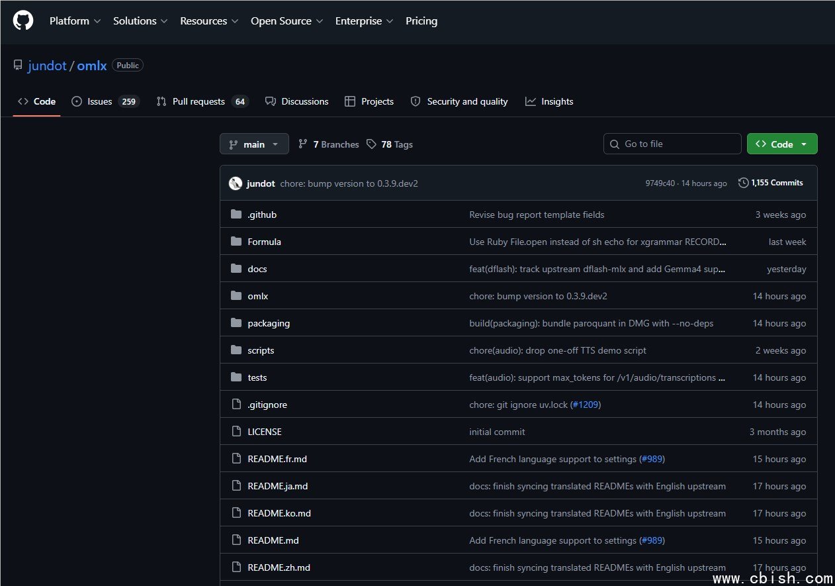Image resolution: width=835 pixels, height=586 pixels.
Task: Switch to the Code tab
Action: click(x=37, y=101)
